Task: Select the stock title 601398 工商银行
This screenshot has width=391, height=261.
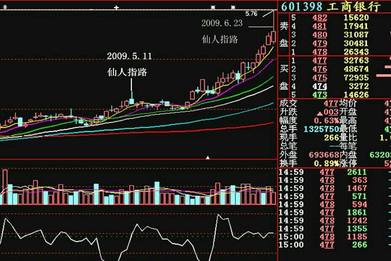Action: [331, 7]
